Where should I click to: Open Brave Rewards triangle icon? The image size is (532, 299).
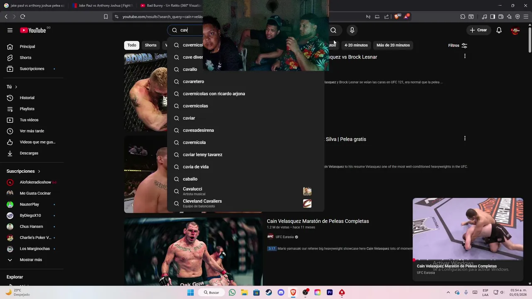point(406,17)
